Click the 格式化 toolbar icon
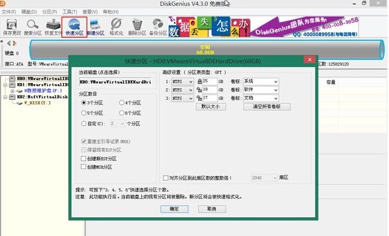The height and width of the screenshot is (236, 389). (x=117, y=27)
